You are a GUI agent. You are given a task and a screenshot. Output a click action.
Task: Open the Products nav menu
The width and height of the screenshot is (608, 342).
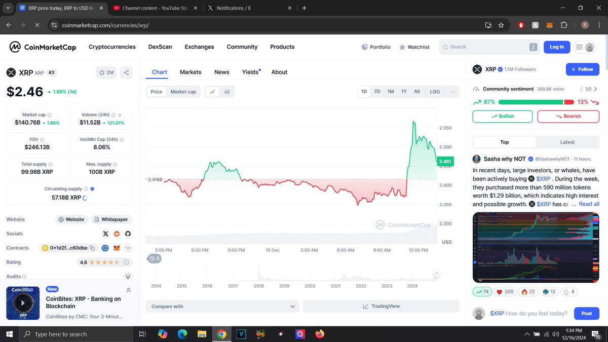tap(282, 47)
